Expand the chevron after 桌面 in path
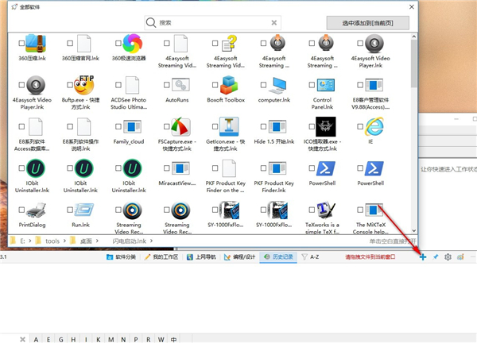Viewport: 477px width, 343px height. 97,241
